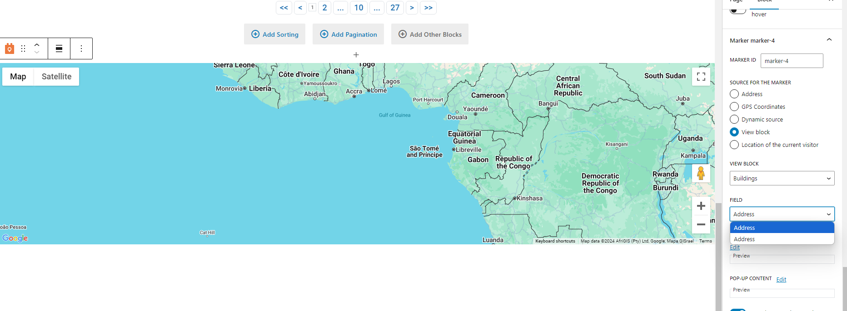
Task: Open block options three-dot menu
Action: pyautogui.click(x=81, y=49)
